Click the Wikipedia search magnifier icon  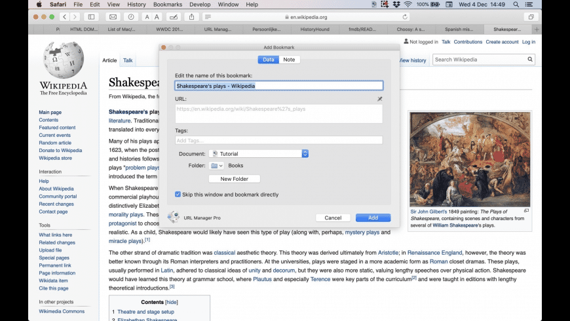pyautogui.click(x=530, y=59)
